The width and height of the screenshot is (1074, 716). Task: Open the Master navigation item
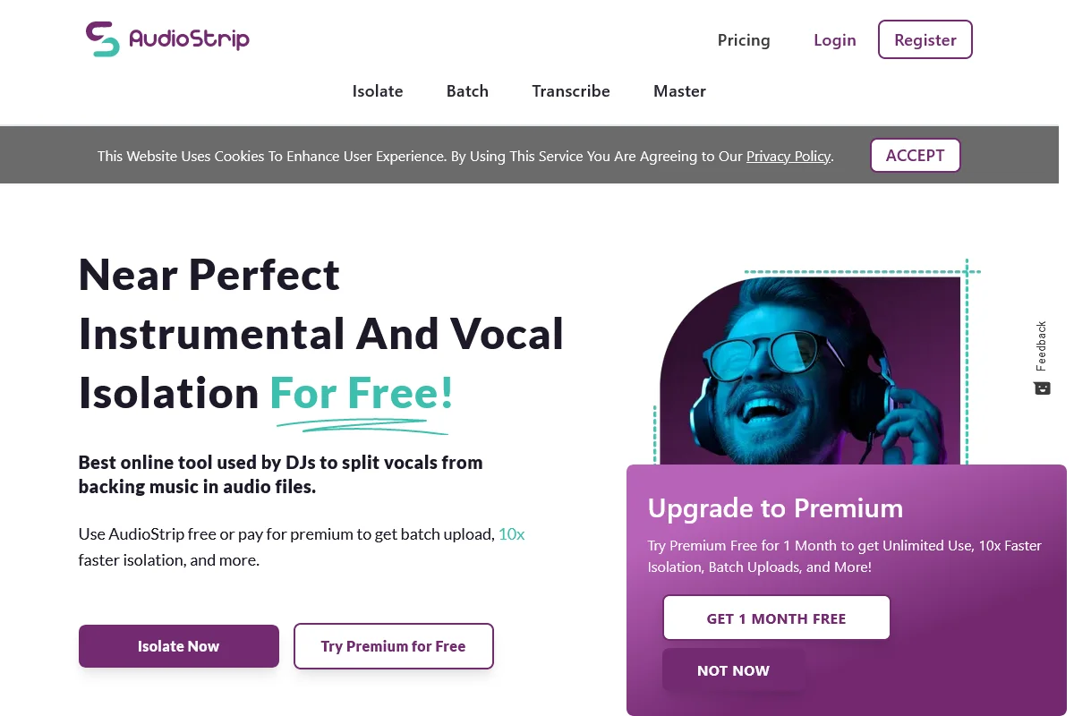click(x=679, y=90)
